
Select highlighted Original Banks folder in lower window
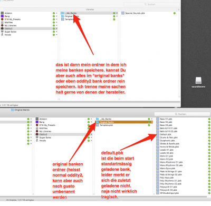coord(124,122)
